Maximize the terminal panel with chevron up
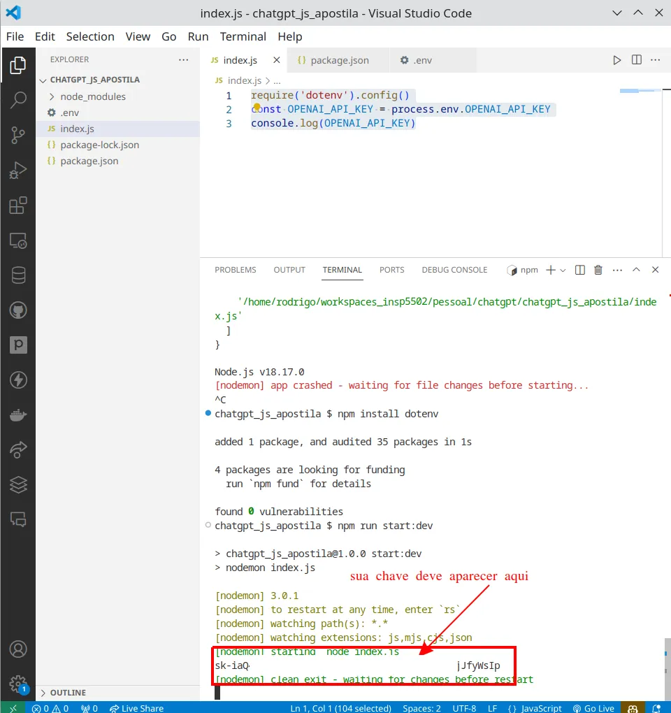This screenshot has width=671, height=713. (636, 270)
